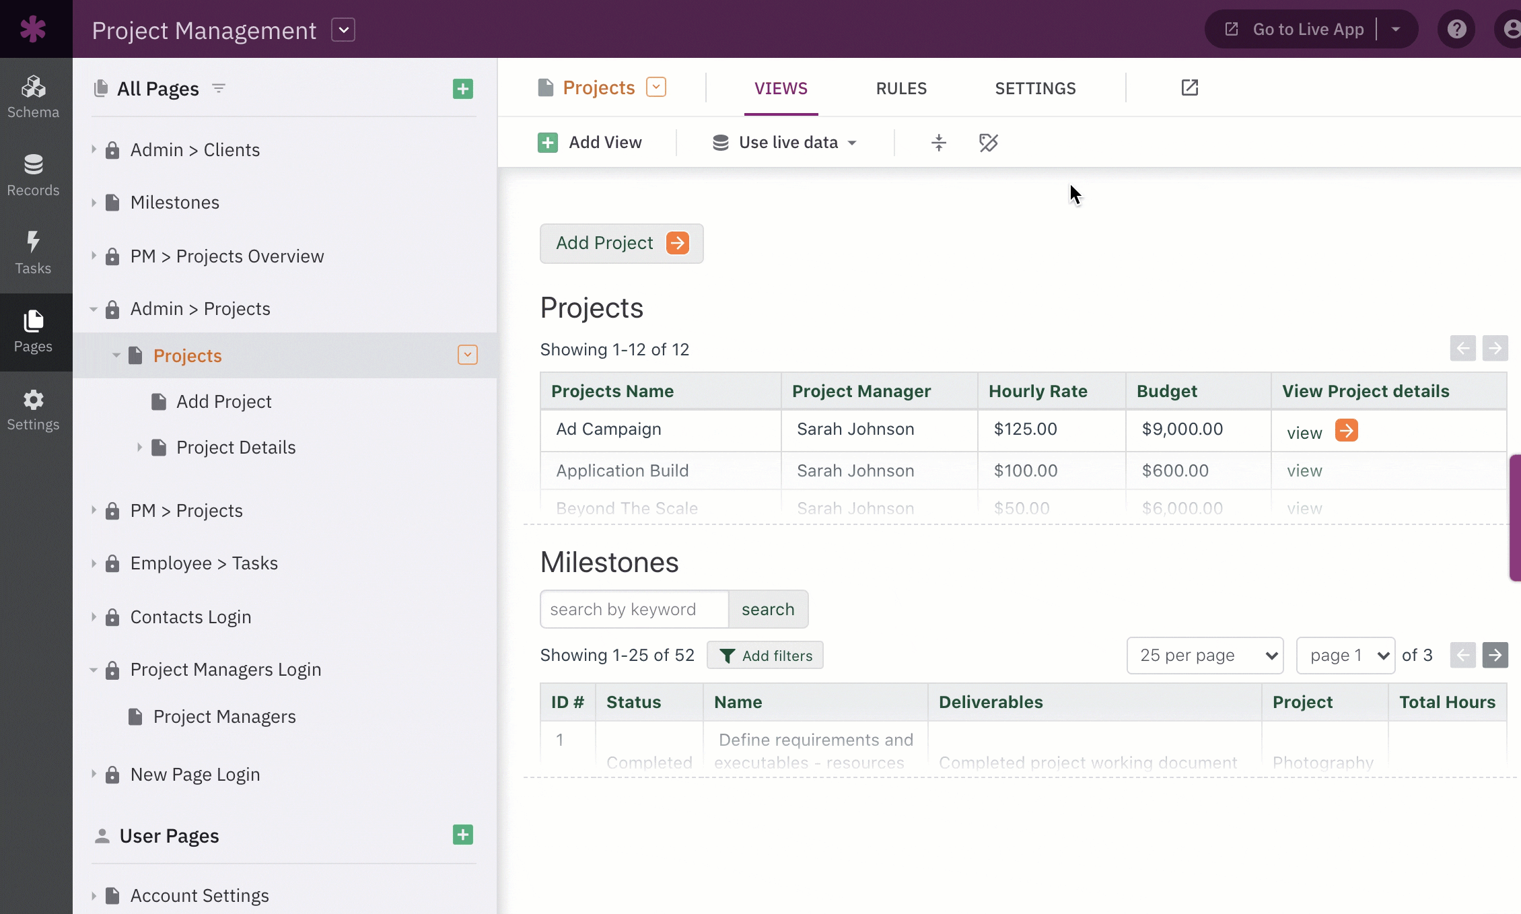
Task: Click the $9,000.00 budget cell
Action: 1198,429
